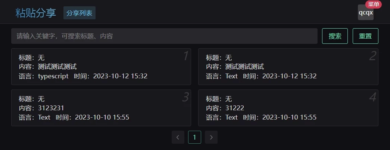This screenshot has width=390, height=150.
Task: Select page 1 in pagination
Action: point(194,137)
